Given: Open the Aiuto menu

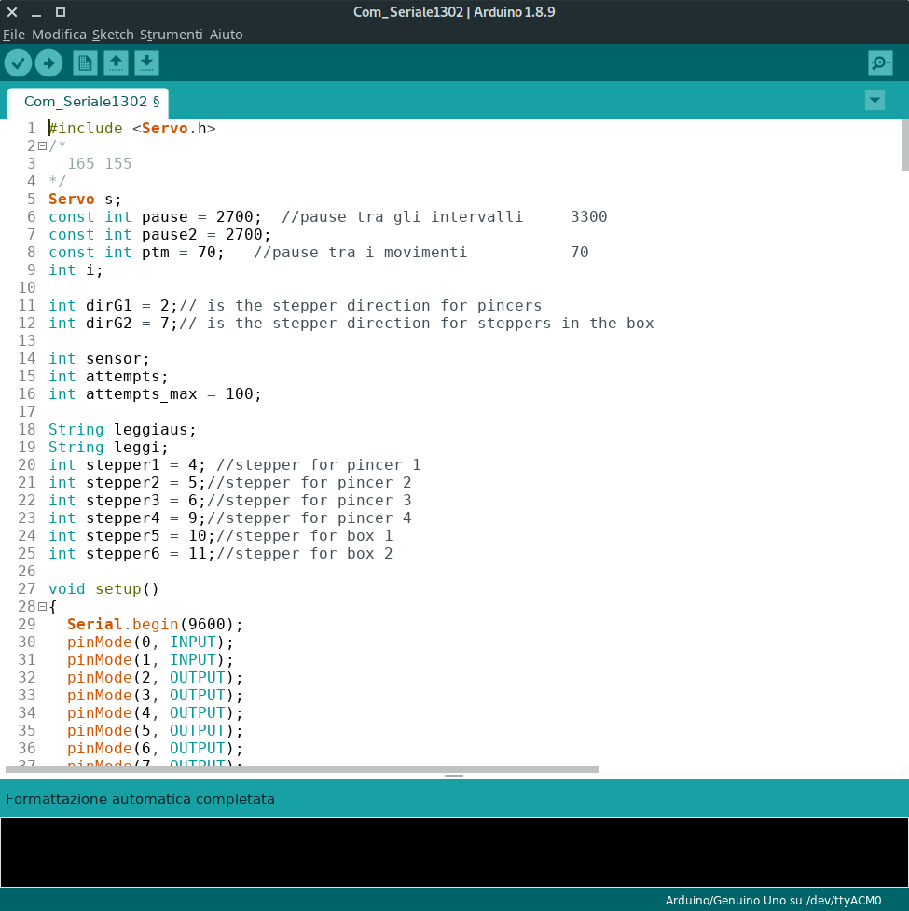Looking at the screenshot, I should click(x=226, y=35).
